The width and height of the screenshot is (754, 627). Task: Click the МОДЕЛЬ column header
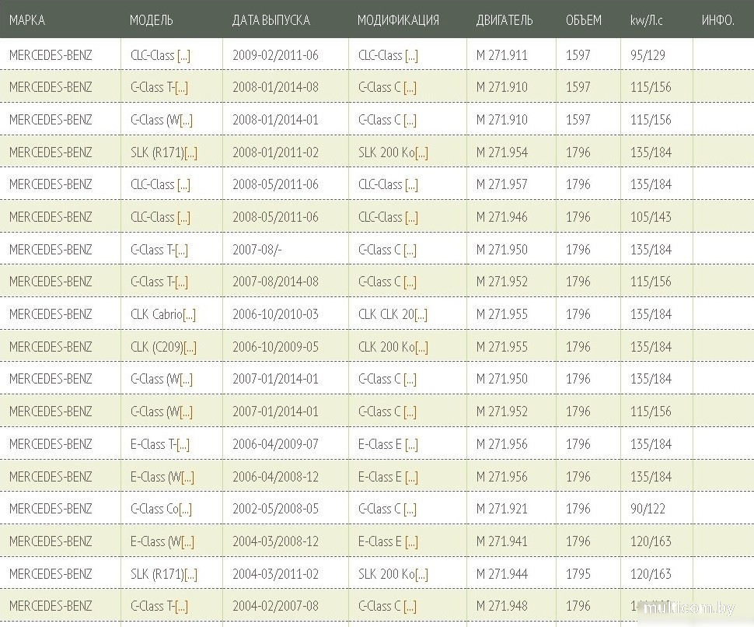(152, 20)
